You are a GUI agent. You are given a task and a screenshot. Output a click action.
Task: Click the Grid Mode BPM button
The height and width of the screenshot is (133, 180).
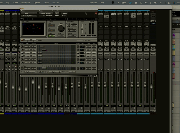pos(72,72)
